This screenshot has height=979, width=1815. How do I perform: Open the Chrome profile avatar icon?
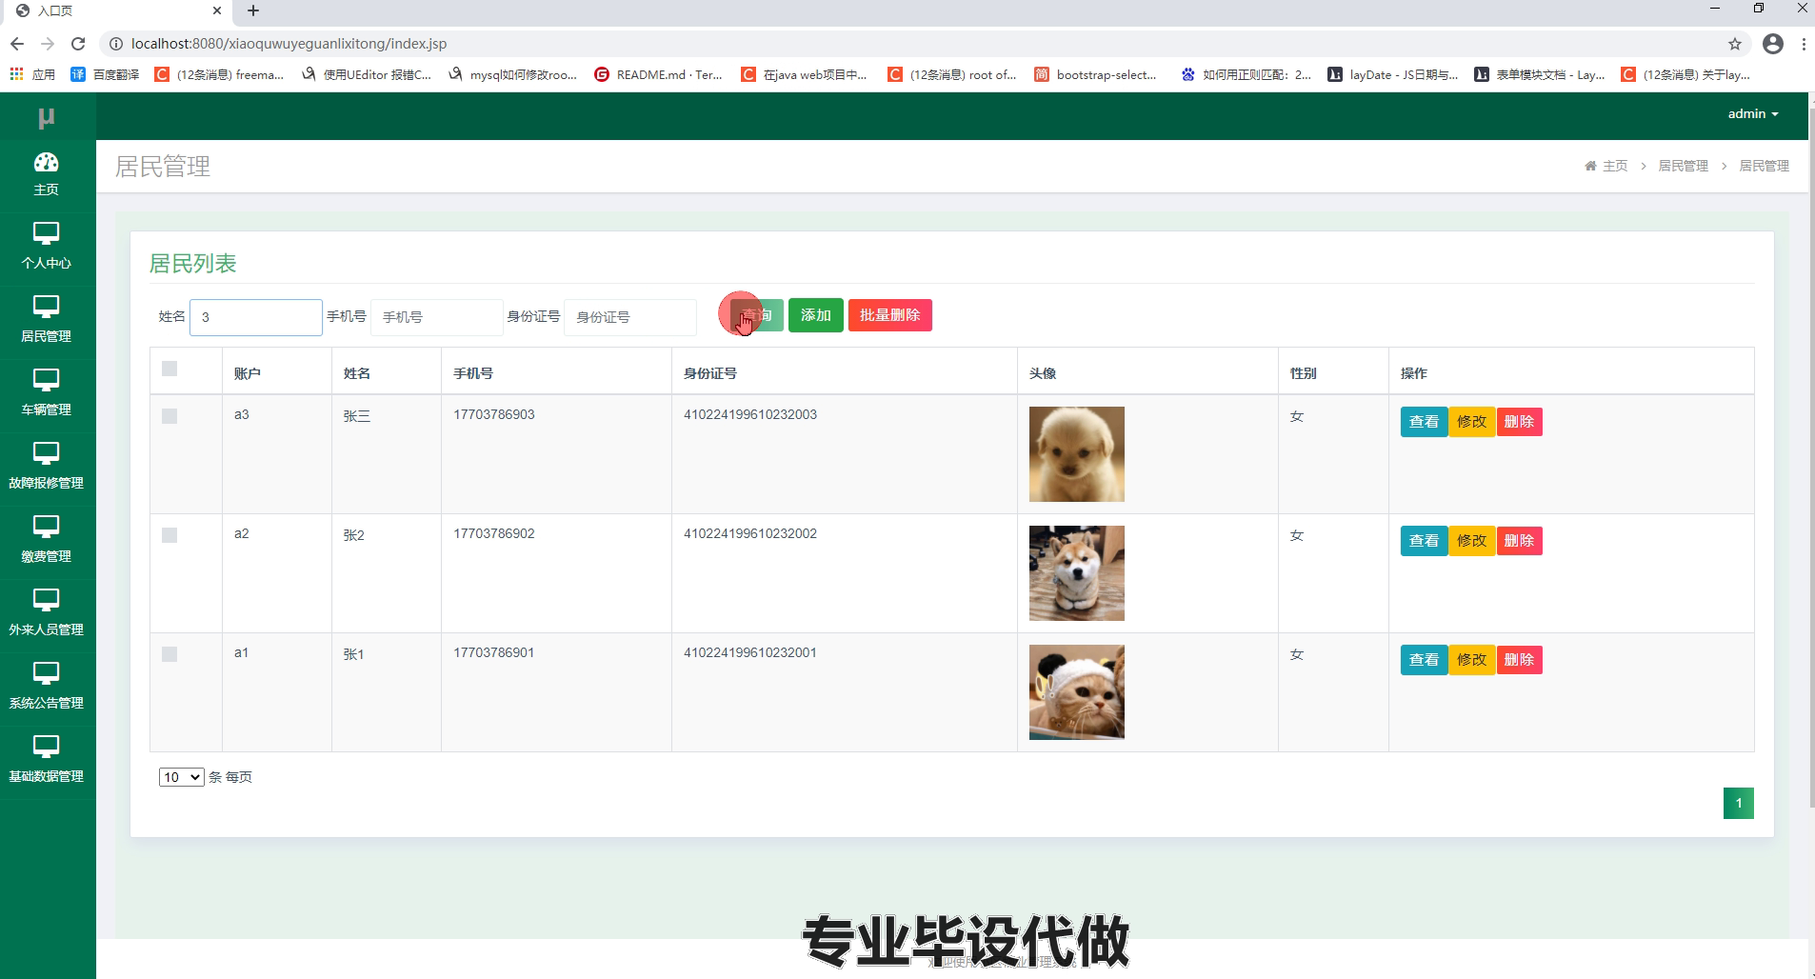pyautogui.click(x=1773, y=44)
